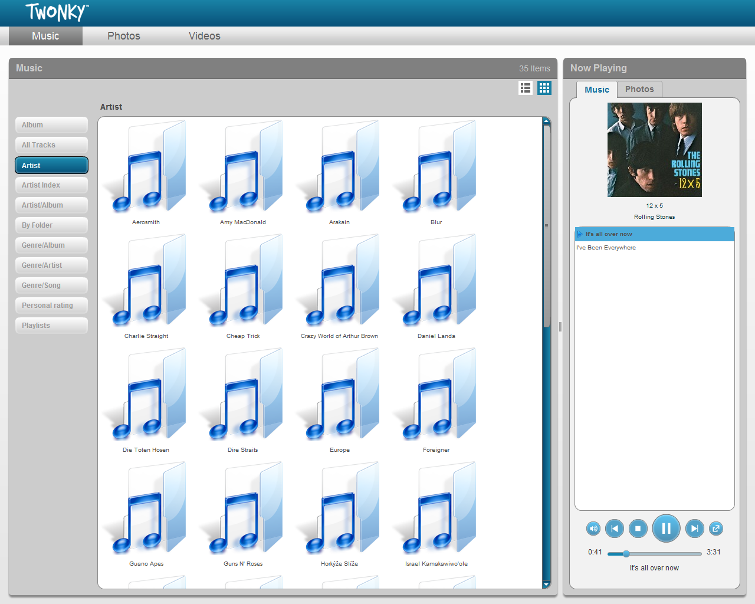Mute the player volume
Screen dimensions: 755x604
593,528
